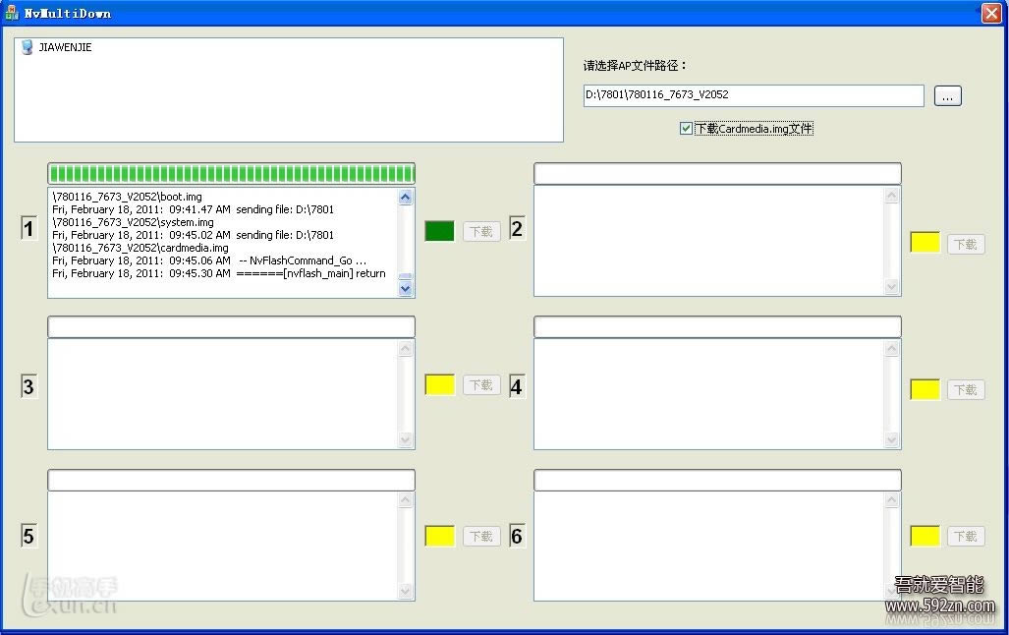Click the yellow status indicator for slot 5

pyautogui.click(x=439, y=536)
